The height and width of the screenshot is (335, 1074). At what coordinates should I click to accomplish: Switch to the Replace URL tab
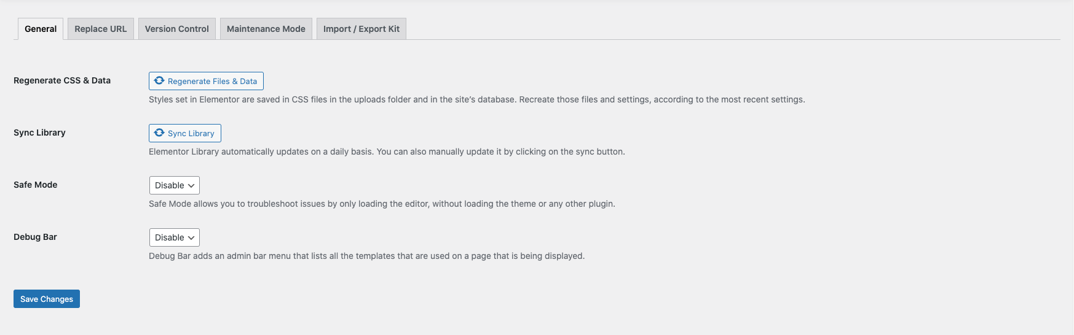101,29
